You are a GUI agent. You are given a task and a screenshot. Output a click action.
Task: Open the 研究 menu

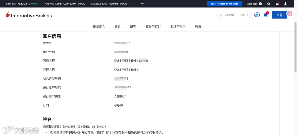pos(133,27)
